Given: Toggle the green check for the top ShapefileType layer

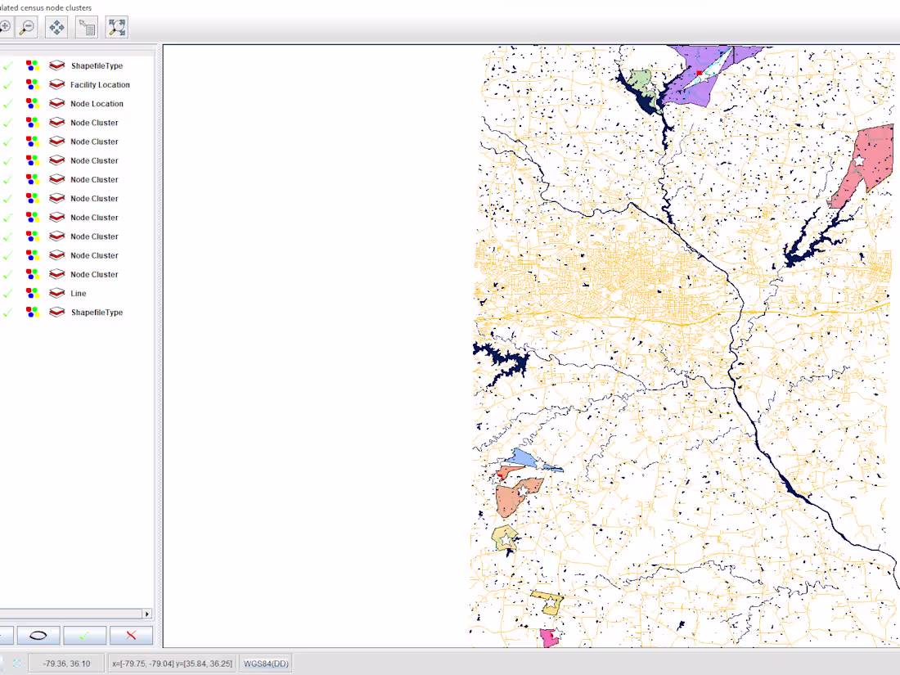Looking at the screenshot, I should (x=7, y=64).
